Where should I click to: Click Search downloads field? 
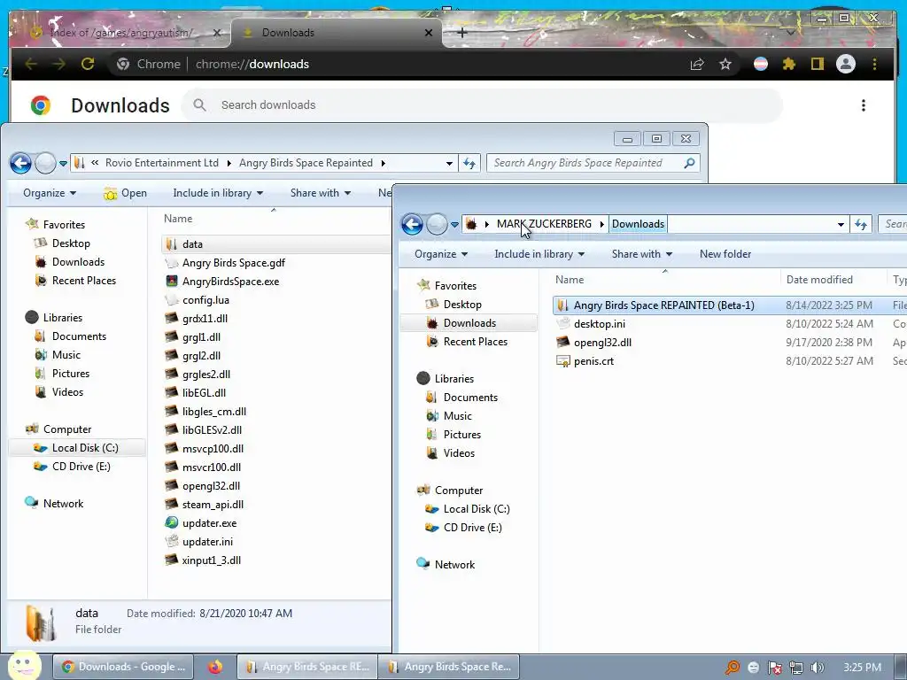[483, 105]
